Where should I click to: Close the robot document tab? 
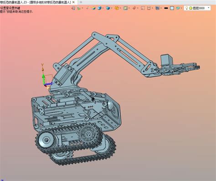tap(73, 2)
